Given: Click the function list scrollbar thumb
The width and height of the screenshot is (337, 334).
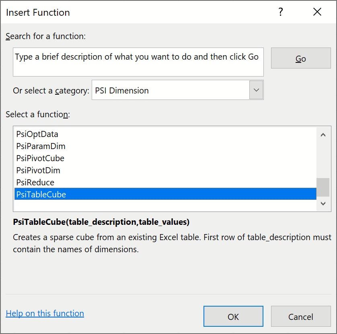Looking at the screenshot, I should coord(323,187).
